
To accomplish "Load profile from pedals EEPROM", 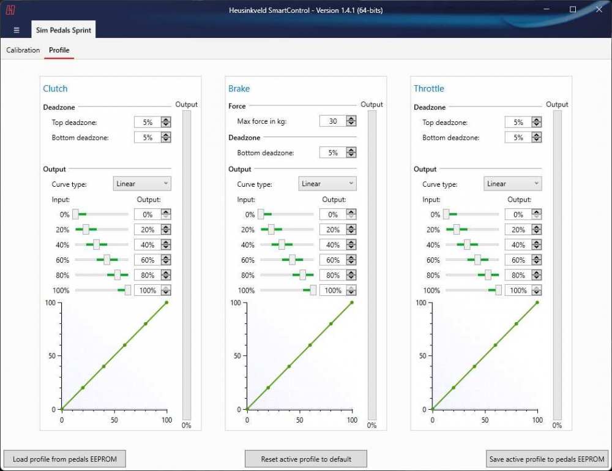I will tap(64, 459).
